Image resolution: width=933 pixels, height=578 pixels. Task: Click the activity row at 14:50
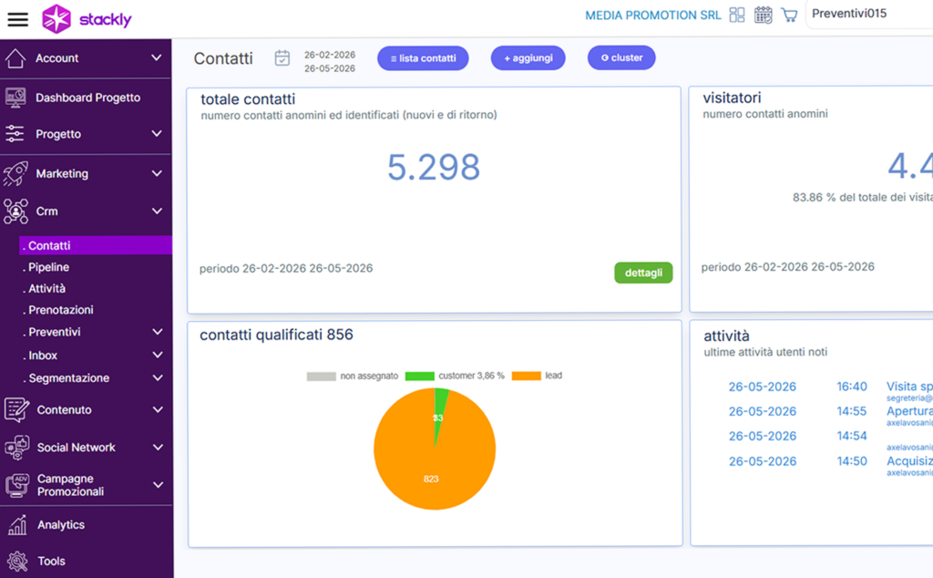[830, 464]
